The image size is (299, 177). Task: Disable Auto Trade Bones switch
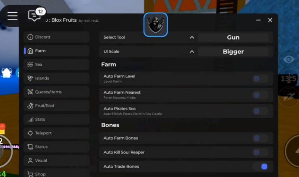pyautogui.click(x=260, y=167)
